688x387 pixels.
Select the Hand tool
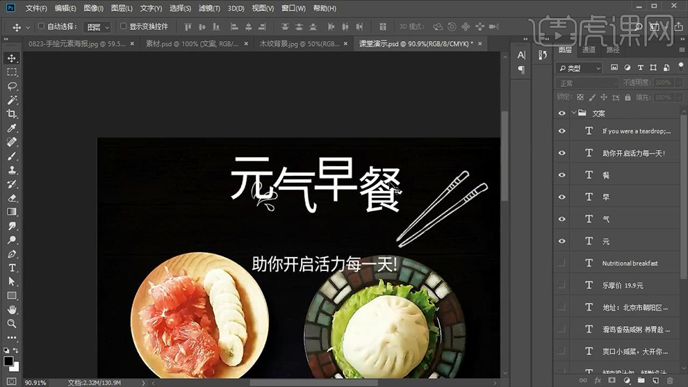tap(12, 310)
